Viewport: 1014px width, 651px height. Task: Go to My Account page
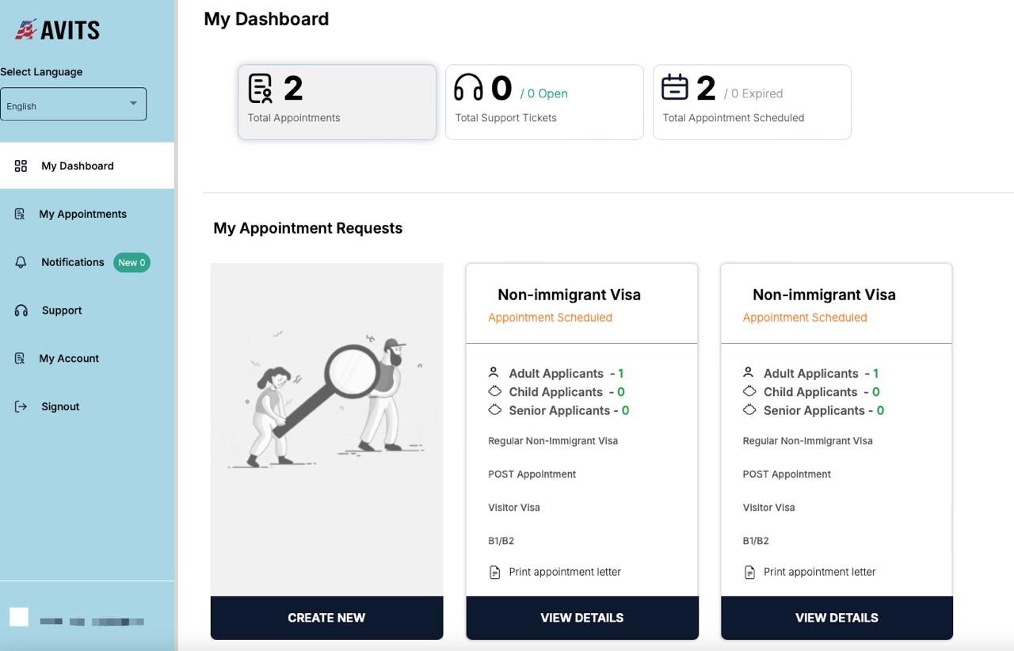click(69, 359)
